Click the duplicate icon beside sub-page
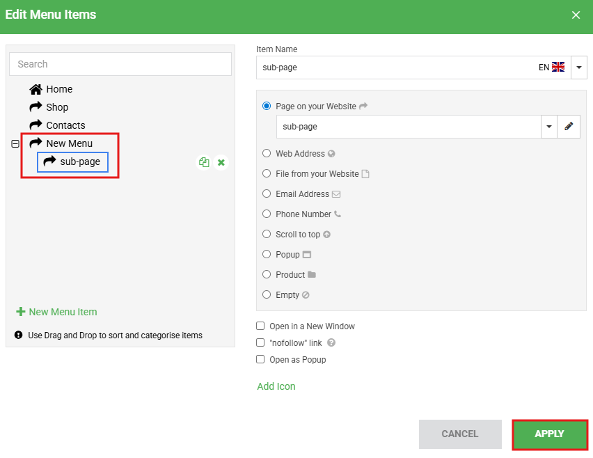 (x=204, y=162)
